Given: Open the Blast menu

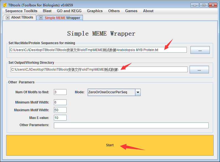Looking at the screenshot, I should click(47, 11).
